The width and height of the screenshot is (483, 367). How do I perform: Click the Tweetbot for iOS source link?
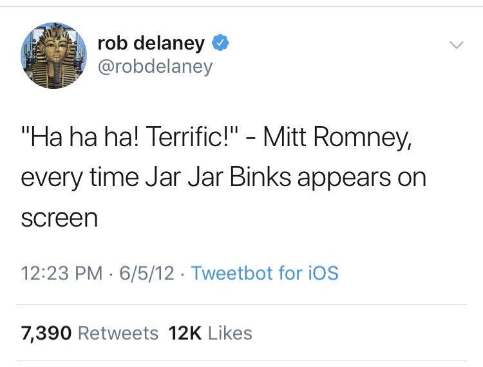pyautogui.click(x=265, y=272)
